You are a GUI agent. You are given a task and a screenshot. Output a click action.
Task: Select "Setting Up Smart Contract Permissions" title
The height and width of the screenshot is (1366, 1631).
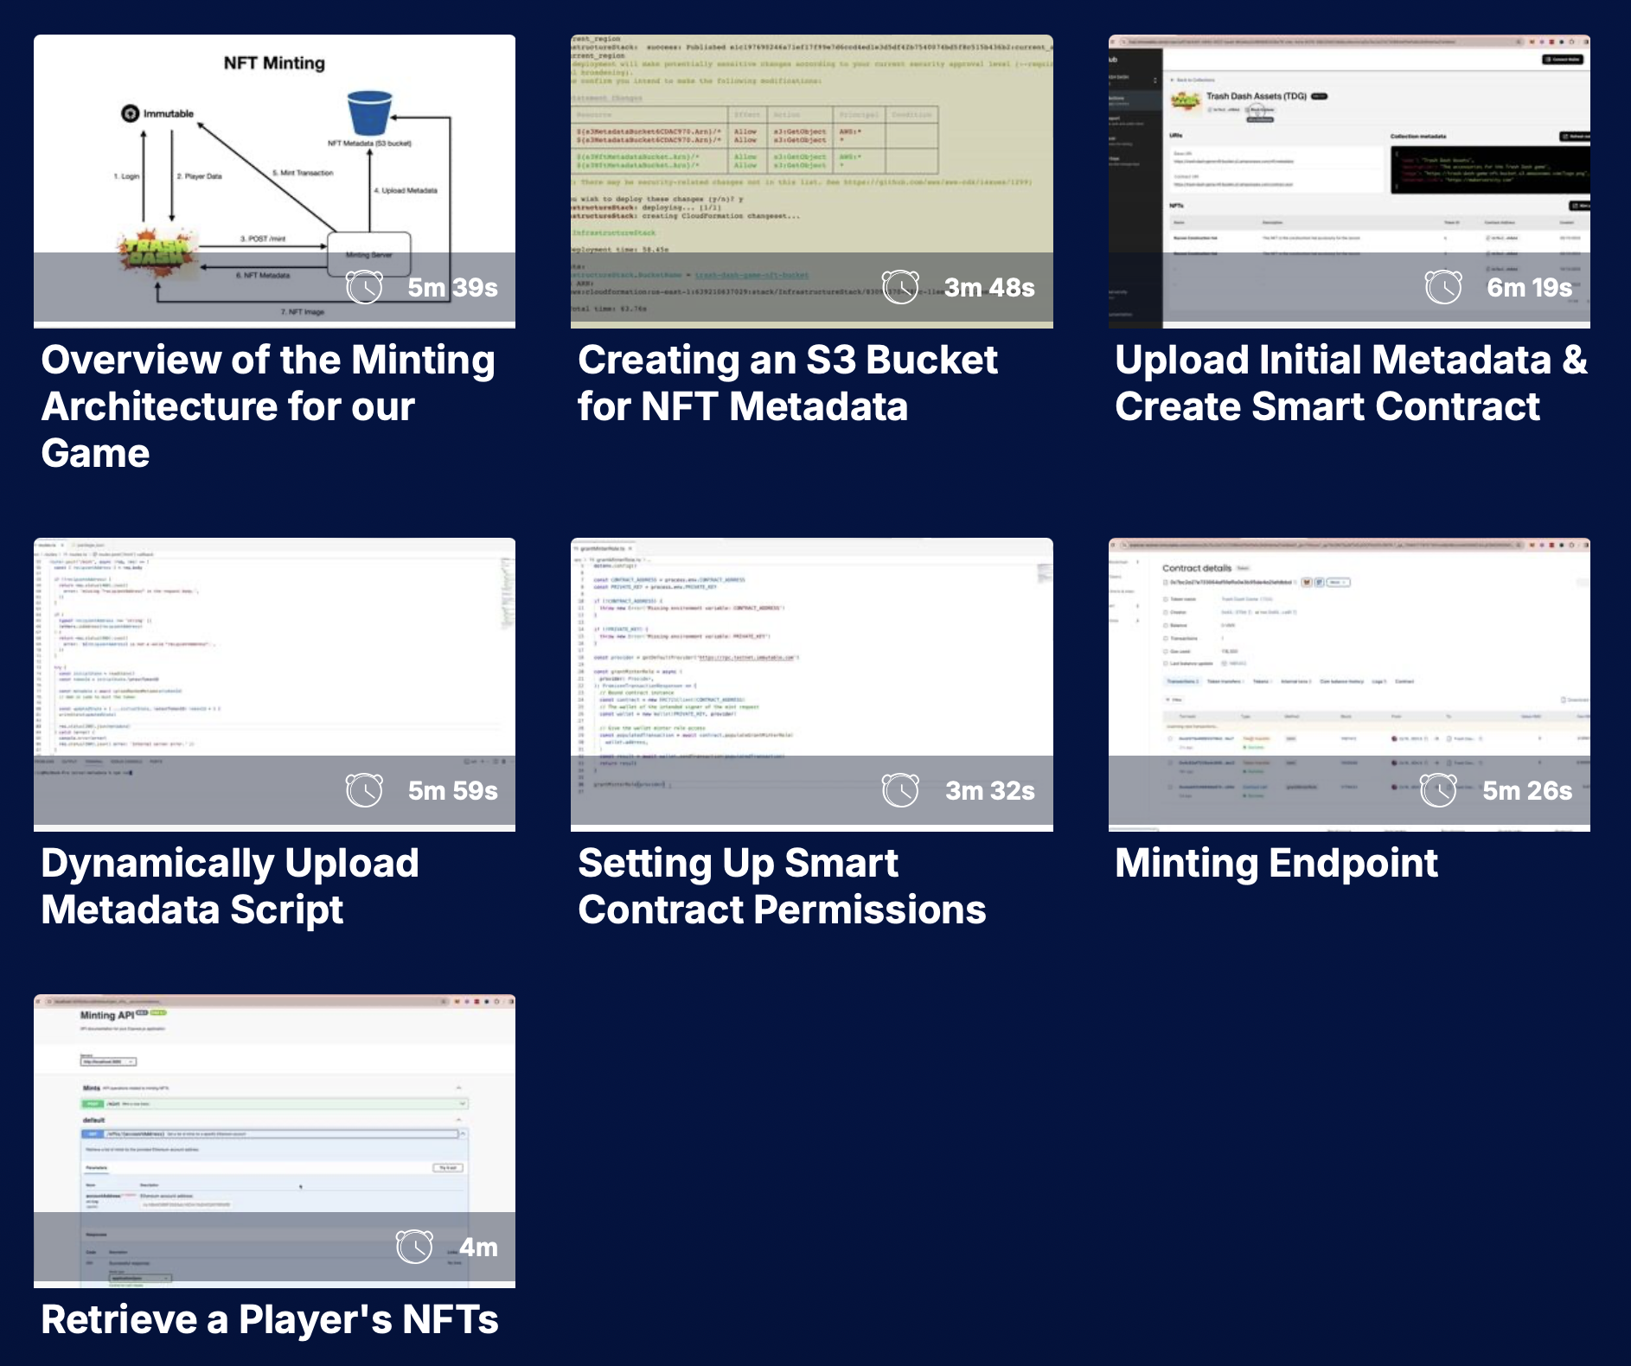pyautogui.click(x=782, y=886)
